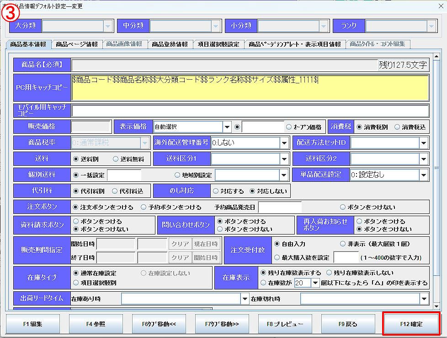Click the モバイル用キャッチコピー text field

click(x=250, y=111)
